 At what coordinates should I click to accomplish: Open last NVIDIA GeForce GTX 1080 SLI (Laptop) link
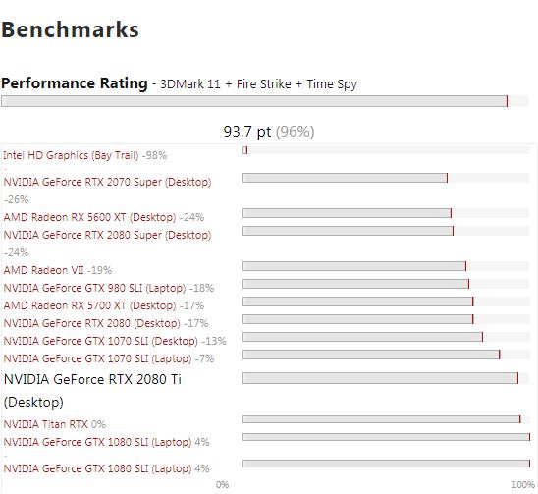click(97, 468)
